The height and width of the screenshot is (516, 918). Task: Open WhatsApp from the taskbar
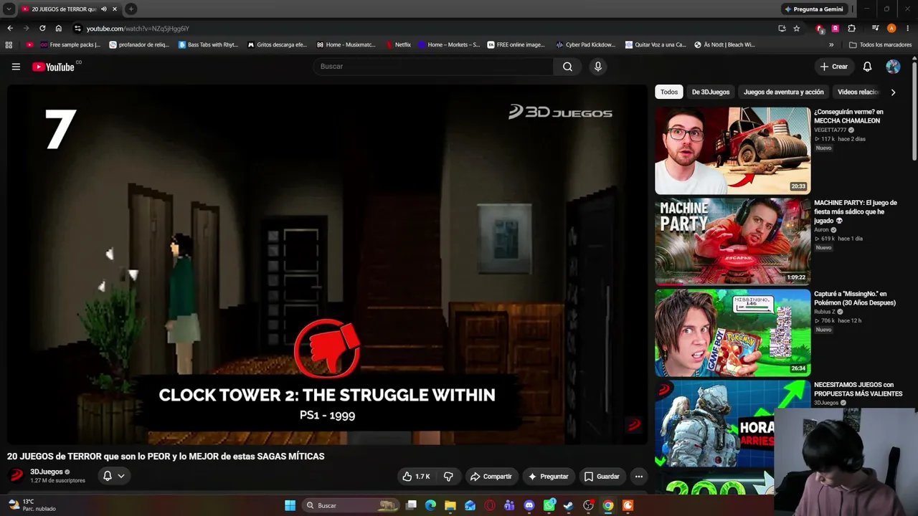tap(549, 505)
